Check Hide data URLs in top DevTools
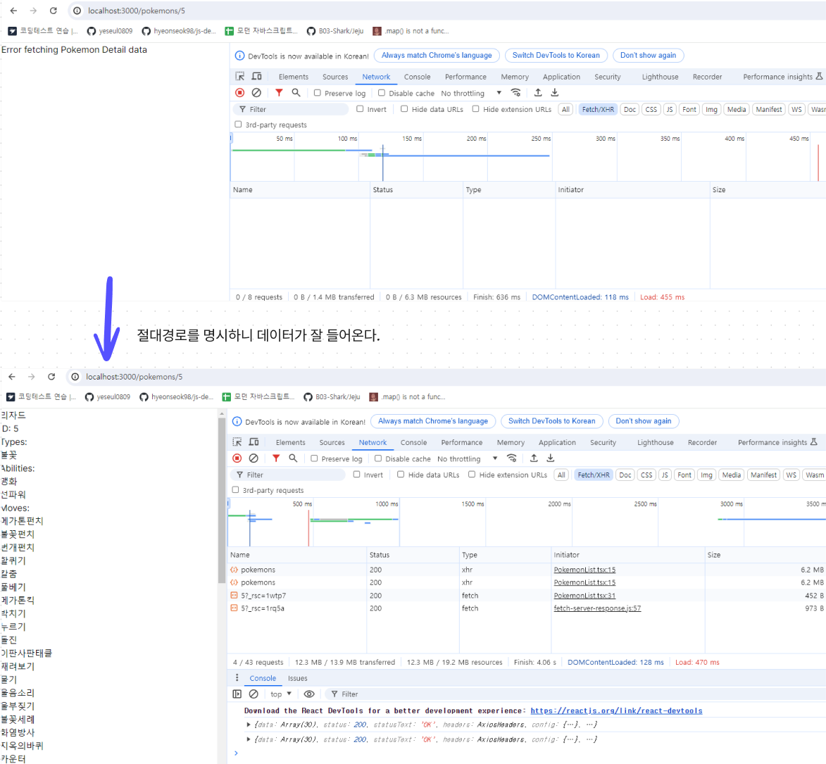This screenshot has height=764, width=826. click(404, 109)
